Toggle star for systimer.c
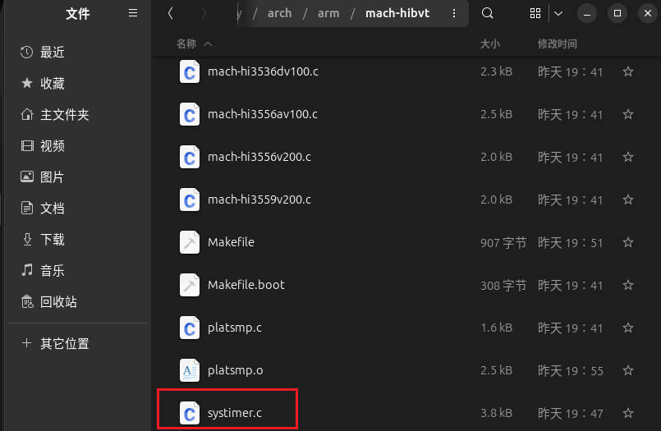 coord(627,414)
